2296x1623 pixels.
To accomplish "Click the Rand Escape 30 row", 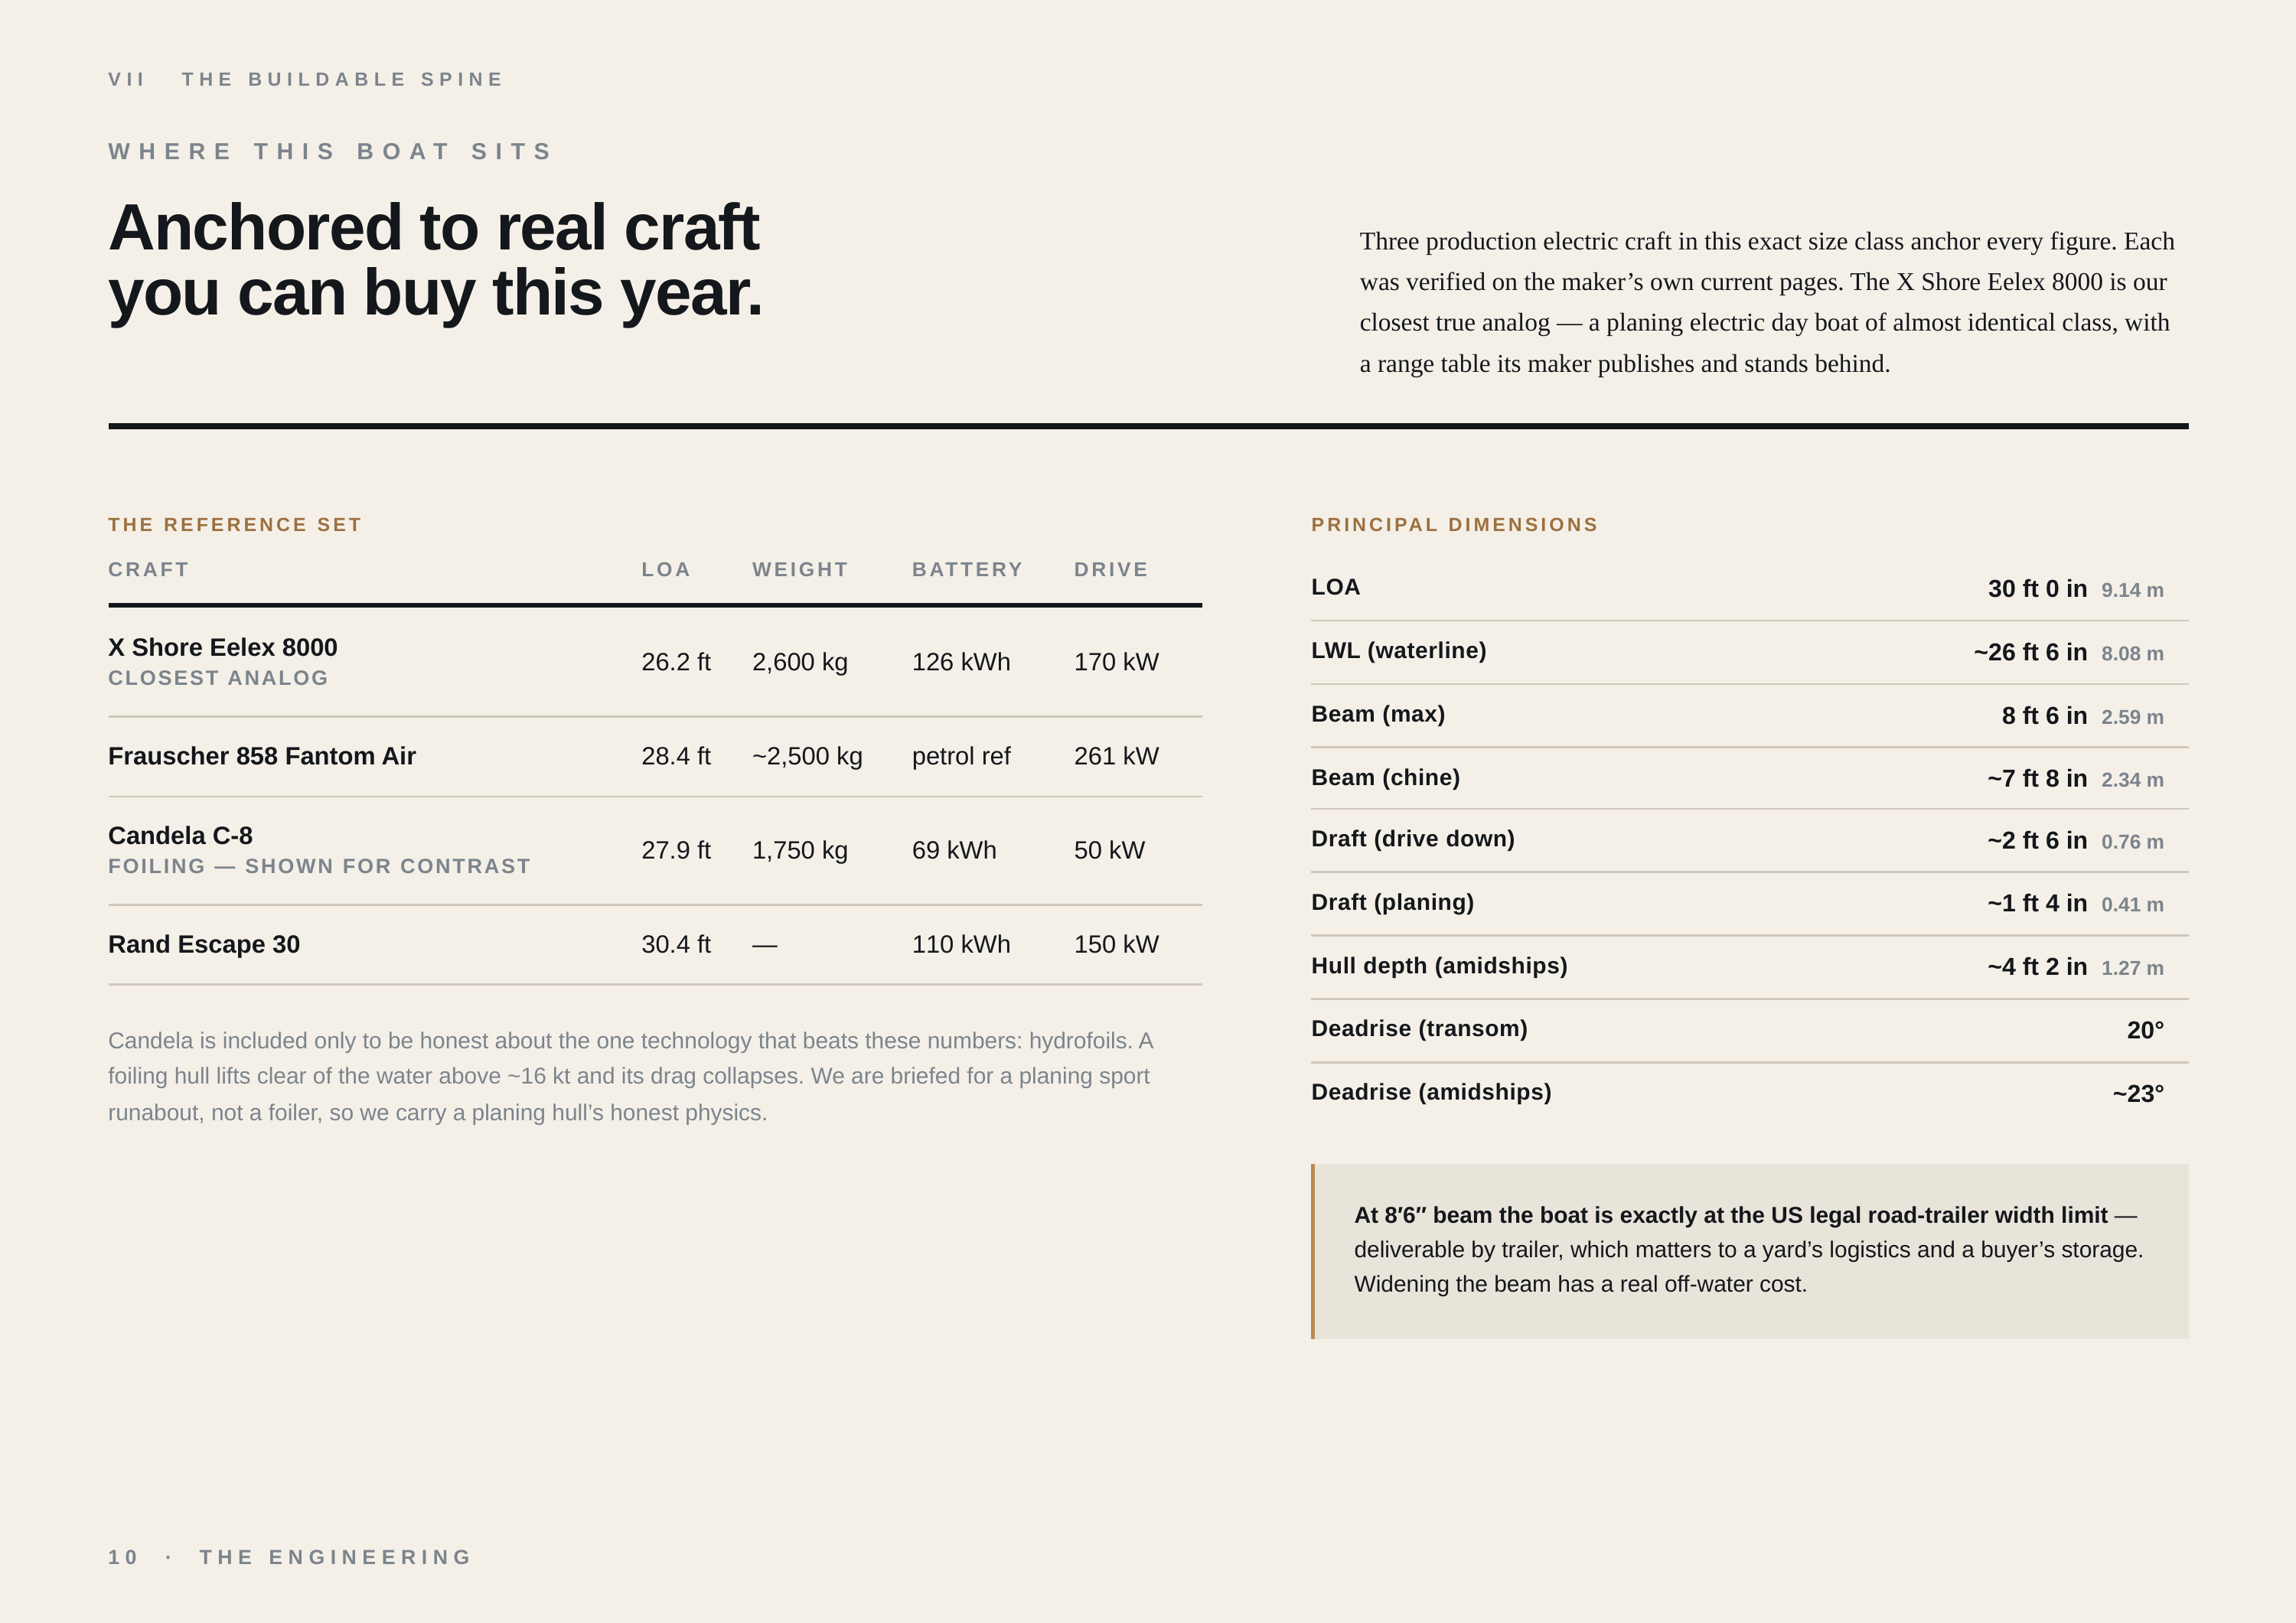I will coord(655,945).
